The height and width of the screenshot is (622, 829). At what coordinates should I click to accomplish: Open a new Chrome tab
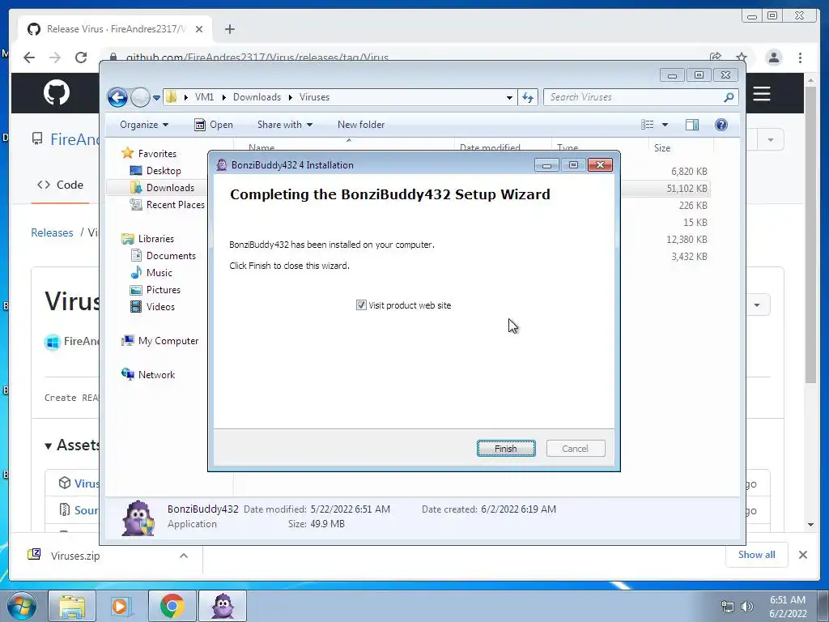[x=229, y=29]
